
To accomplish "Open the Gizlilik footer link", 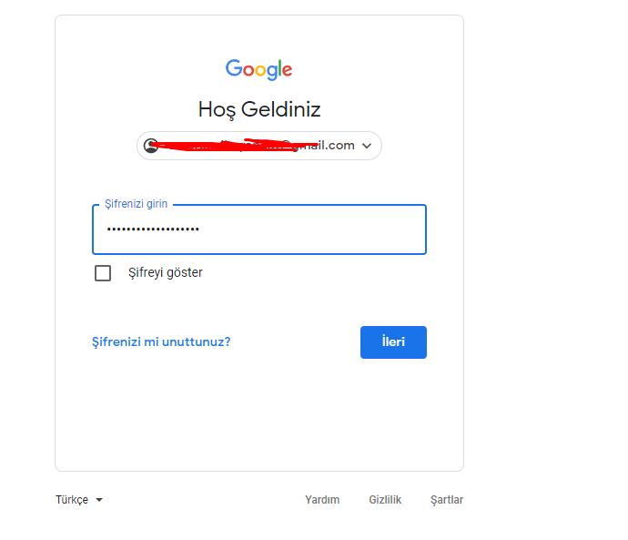I will 385,500.
